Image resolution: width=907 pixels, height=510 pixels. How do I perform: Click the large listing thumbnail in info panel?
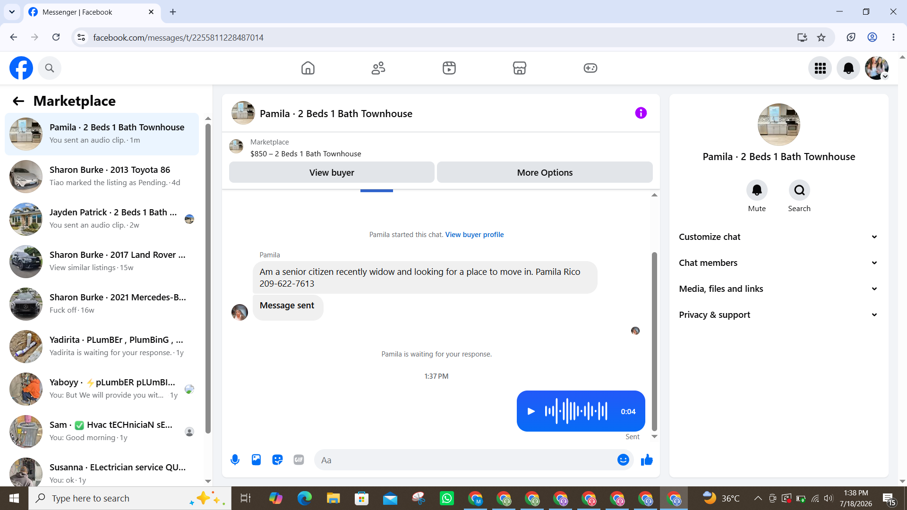click(779, 125)
